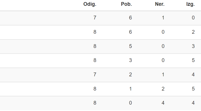Click the Odig. column header

(90, 4)
